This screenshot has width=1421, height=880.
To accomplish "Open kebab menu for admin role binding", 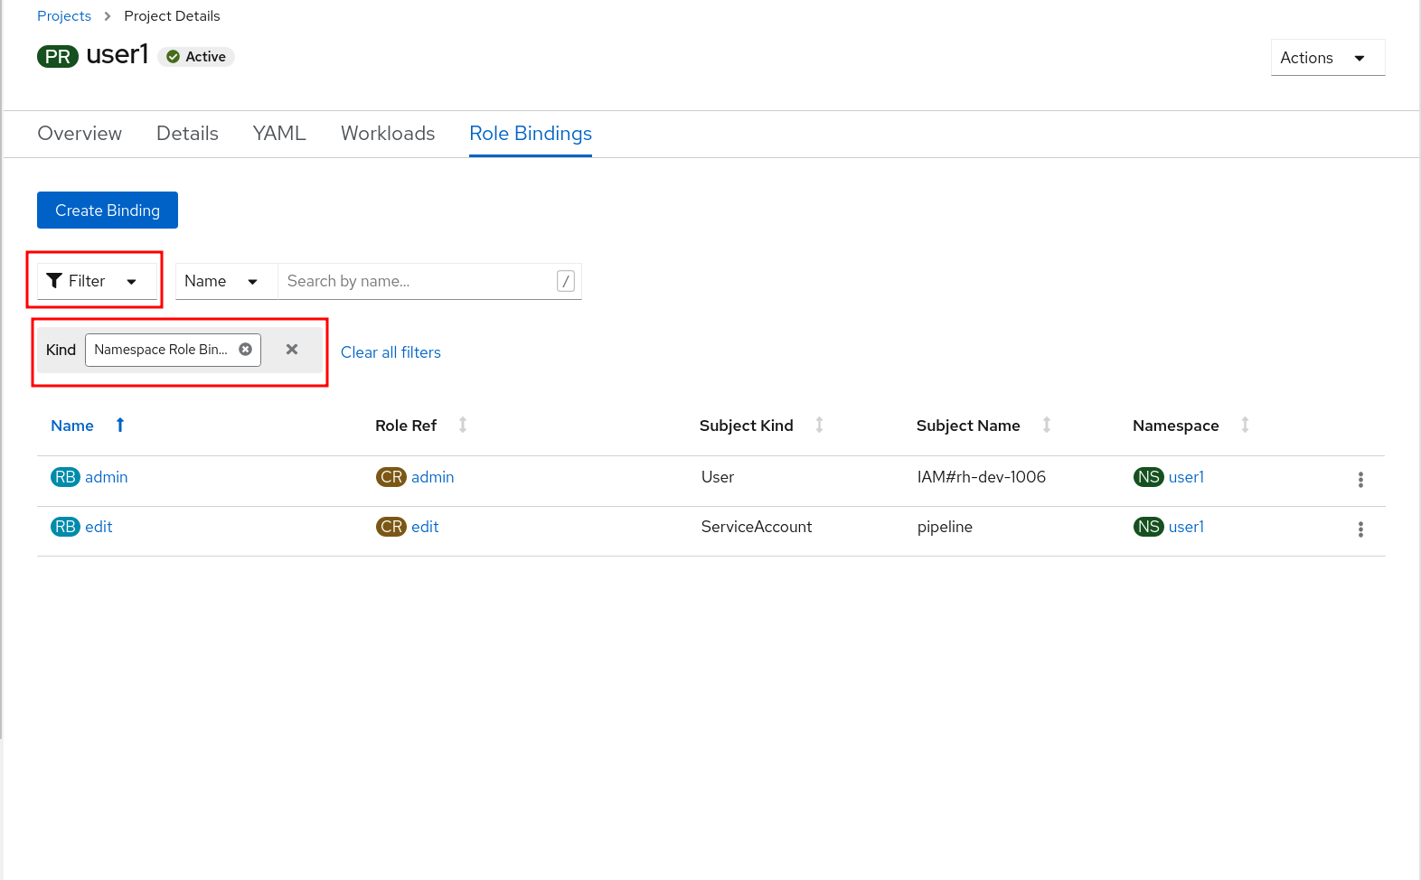I will pos(1360,480).
